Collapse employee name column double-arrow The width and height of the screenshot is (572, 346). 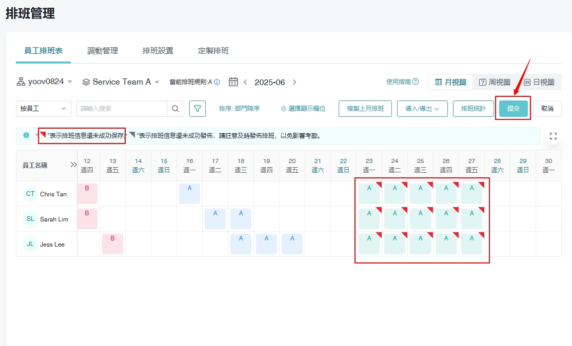pyautogui.click(x=73, y=165)
